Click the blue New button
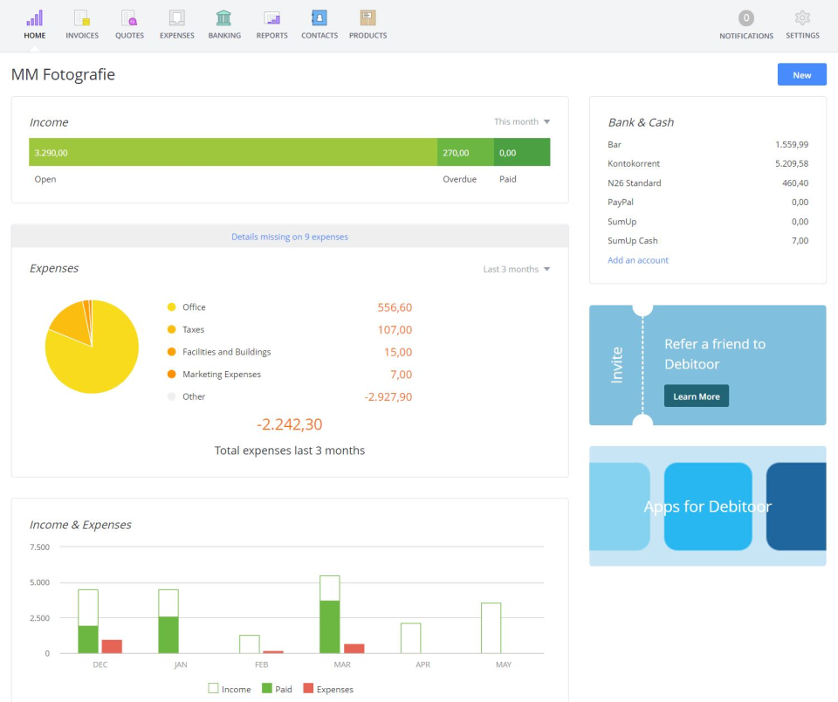 click(801, 75)
